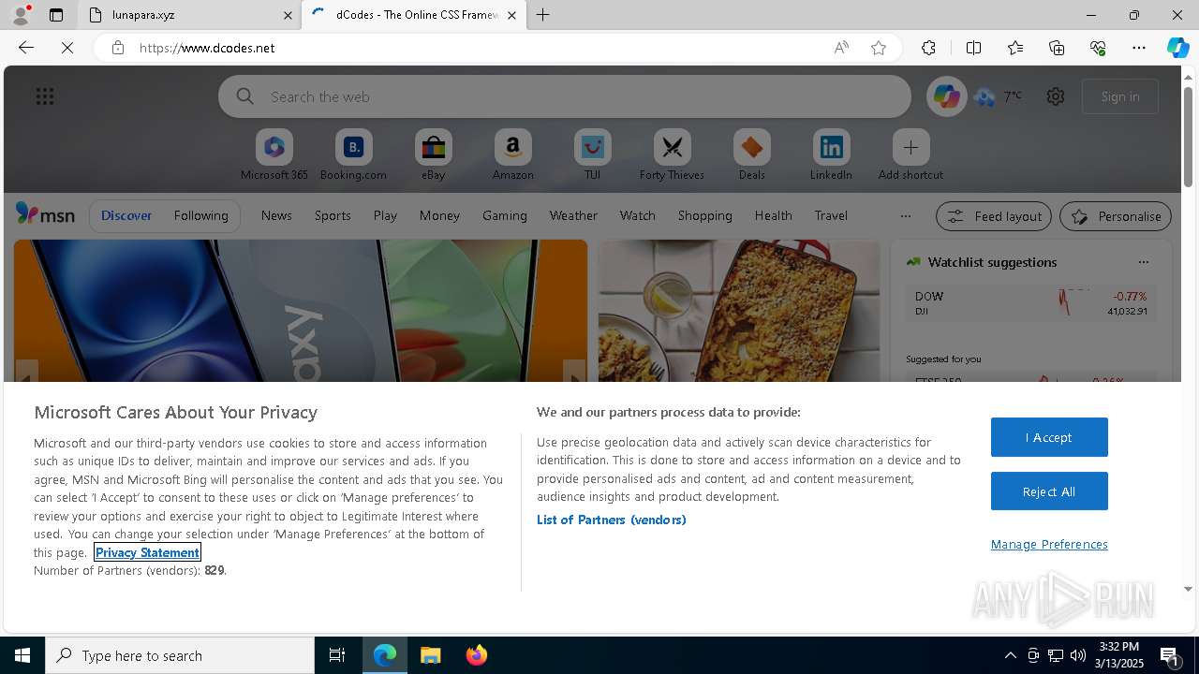The height and width of the screenshot is (674, 1199).
Task: Open the eBay shortcut icon
Action: [x=433, y=147]
